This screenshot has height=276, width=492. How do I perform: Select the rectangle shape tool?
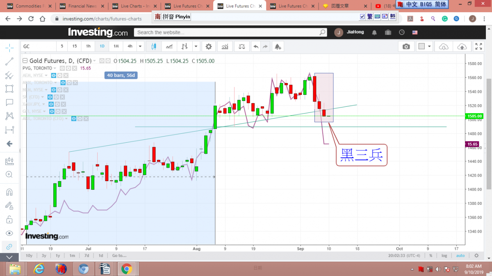(x=9, y=89)
